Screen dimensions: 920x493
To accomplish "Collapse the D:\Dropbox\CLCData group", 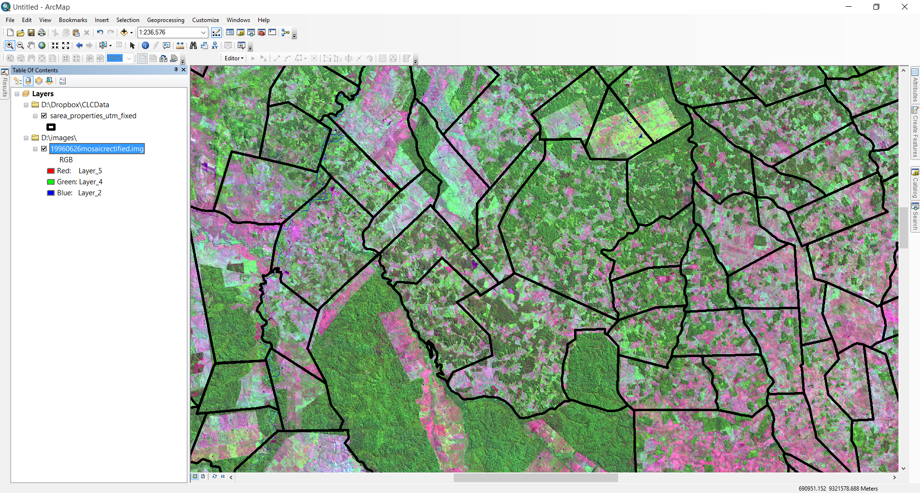I will tap(26, 104).
